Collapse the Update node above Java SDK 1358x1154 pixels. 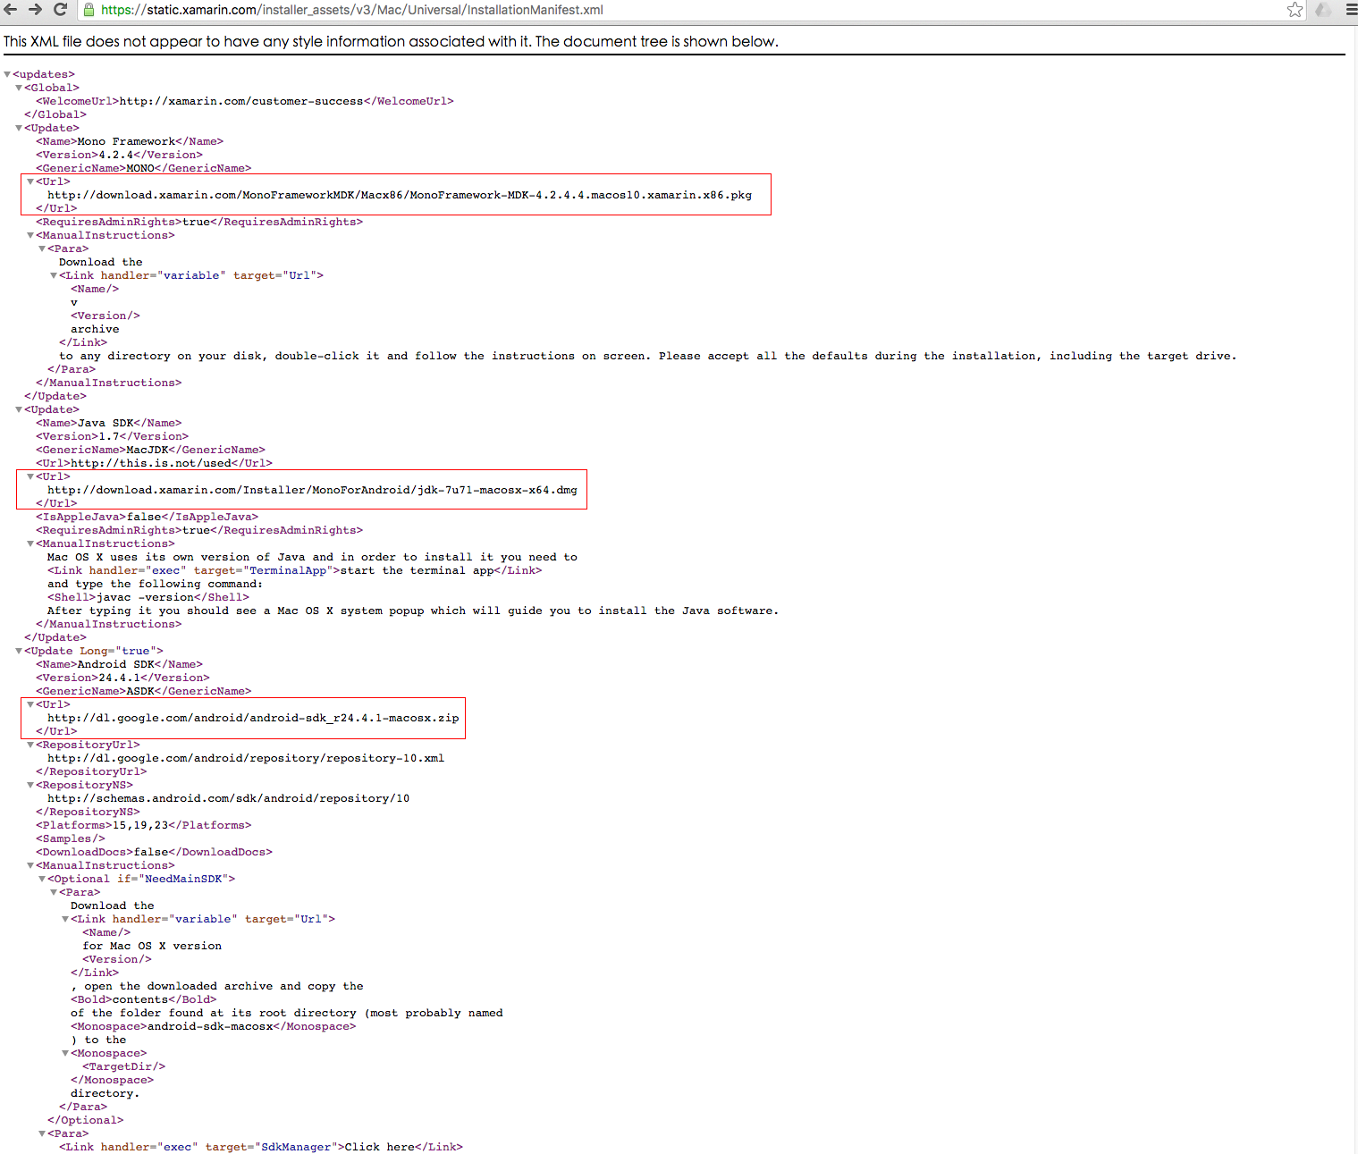point(20,410)
